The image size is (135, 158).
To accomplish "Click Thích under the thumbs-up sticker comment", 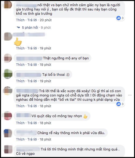I will tap(20, 48).
